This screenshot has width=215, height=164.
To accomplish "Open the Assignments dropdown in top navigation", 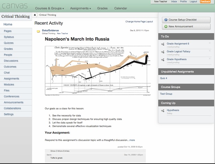I will coord(80,8).
